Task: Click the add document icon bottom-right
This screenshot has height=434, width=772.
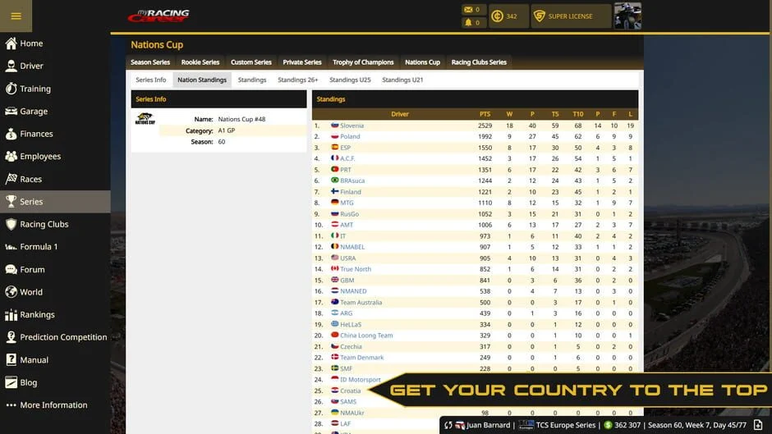Action: pos(758,425)
